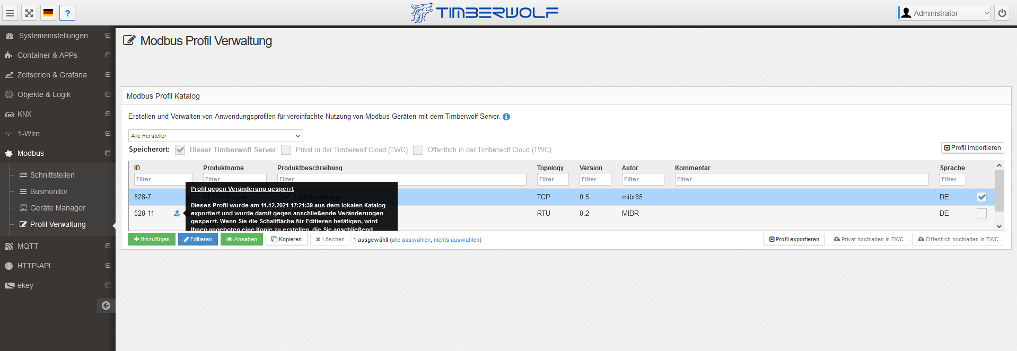
Task: Click the ID filter field
Action: pos(163,179)
